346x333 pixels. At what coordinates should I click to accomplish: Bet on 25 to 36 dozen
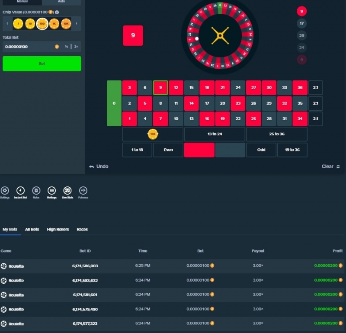[277, 134]
